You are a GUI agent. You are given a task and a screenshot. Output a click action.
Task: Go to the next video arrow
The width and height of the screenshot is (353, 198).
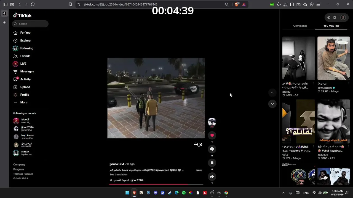click(272, 104)
